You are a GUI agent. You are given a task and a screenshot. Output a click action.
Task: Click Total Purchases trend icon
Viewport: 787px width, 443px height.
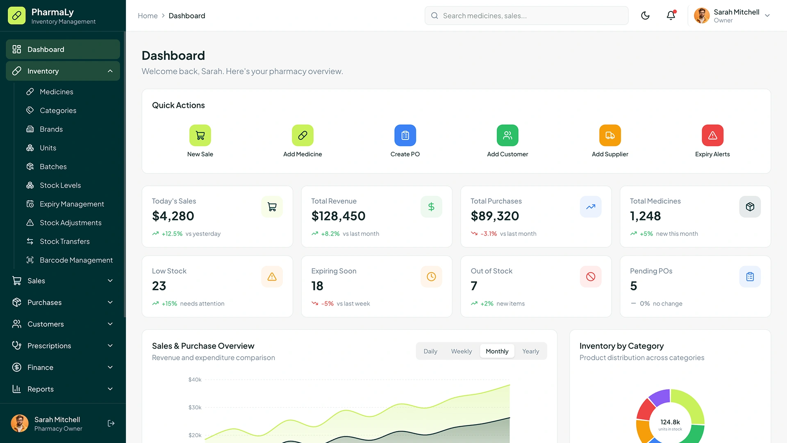click(x=591, y=207)
